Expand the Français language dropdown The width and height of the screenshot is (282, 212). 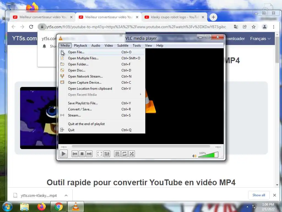click(260, 39)
